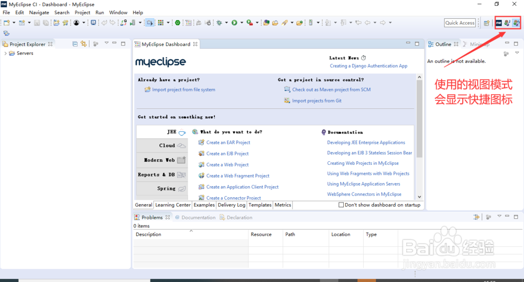Click the middle Java perspective icon
Image resolution: width=524 pixels, height=282 pixels.
pos(507,22)
